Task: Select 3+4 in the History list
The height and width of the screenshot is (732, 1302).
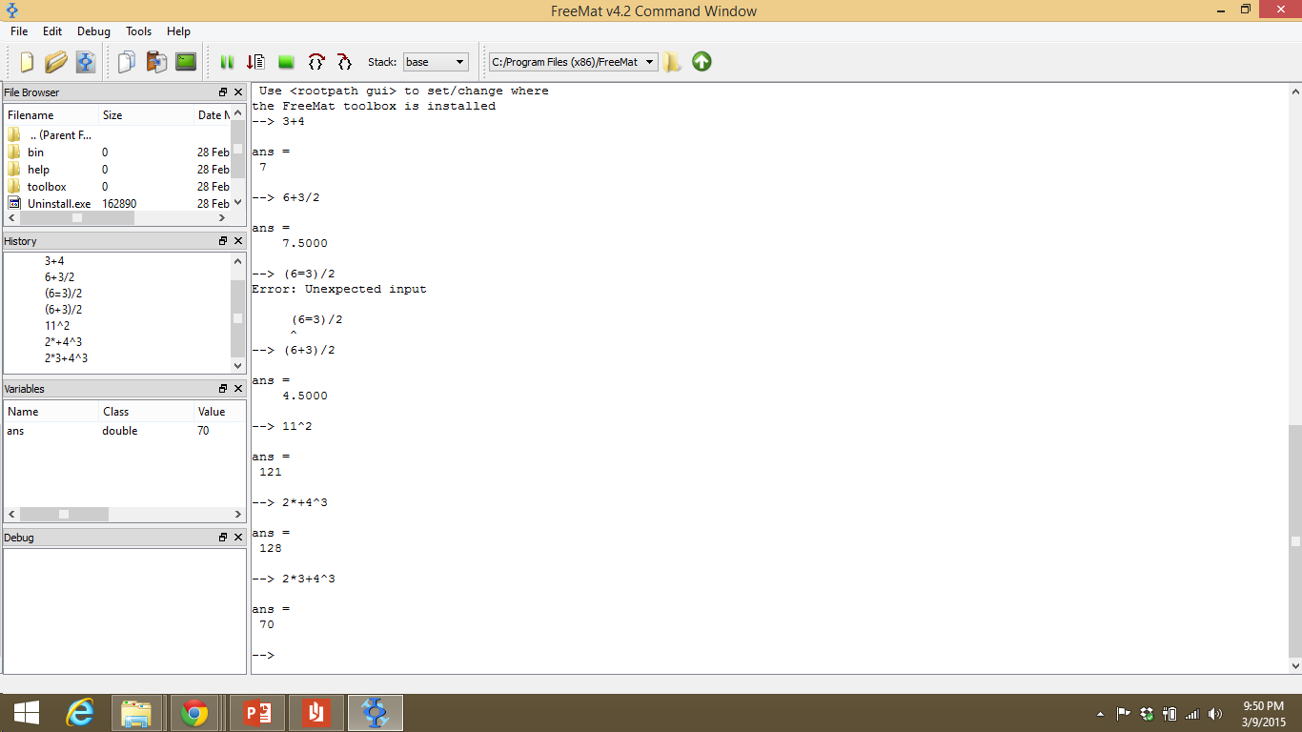Action: 54,260
